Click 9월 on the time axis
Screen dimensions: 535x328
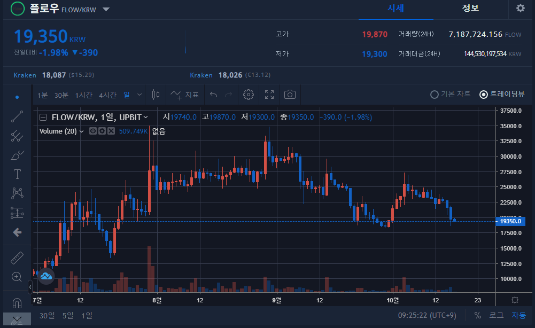click(277, 300)
